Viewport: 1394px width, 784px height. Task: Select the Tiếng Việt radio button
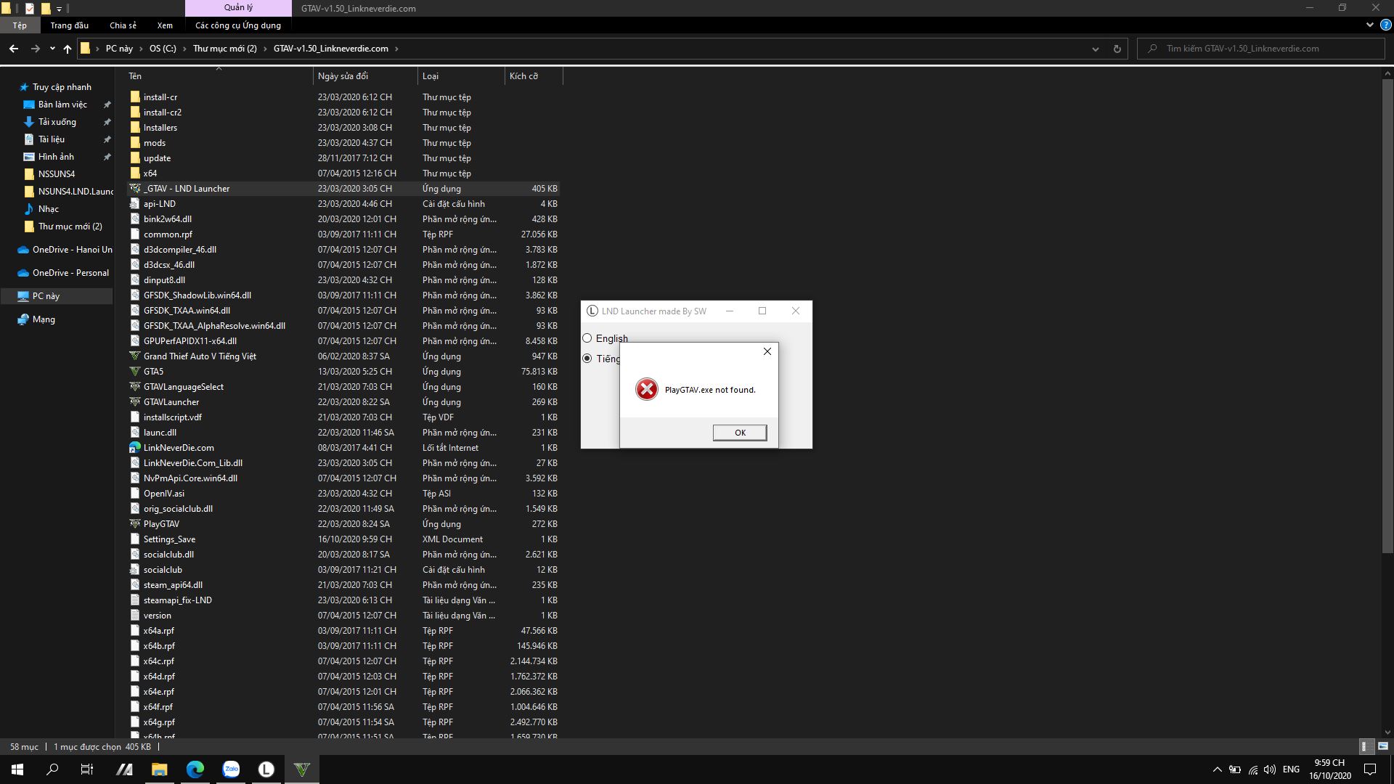587,359
